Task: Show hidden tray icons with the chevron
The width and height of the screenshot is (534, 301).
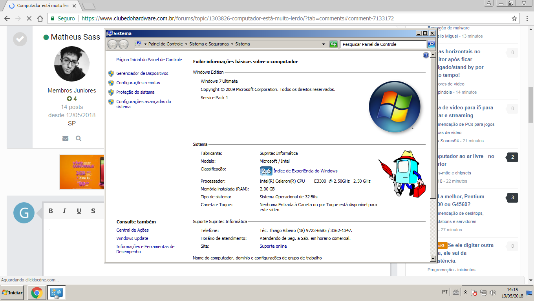Action: pyautogui.click(x=465, y=293)
